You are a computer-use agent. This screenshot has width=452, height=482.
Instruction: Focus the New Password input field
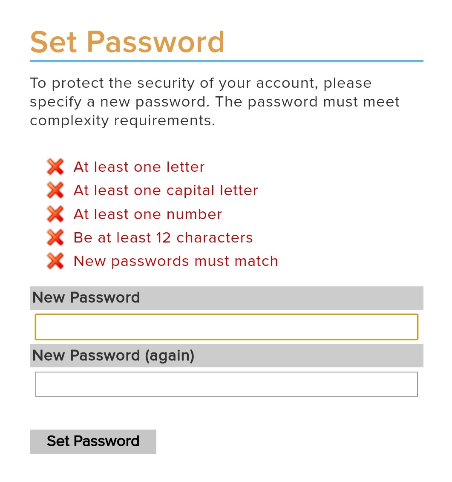227,327
